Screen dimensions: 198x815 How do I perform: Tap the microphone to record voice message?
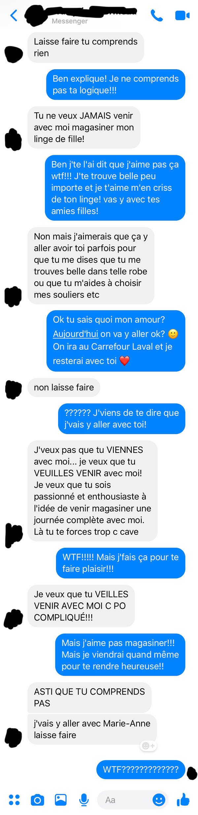[x=84, y=799]
